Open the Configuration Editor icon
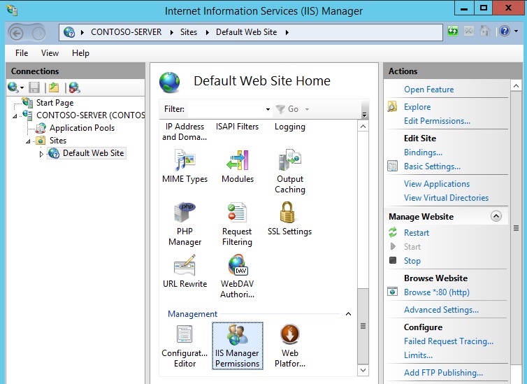This screenshot has height=384, width=527. pyautogui.click(x=185, y=336)
